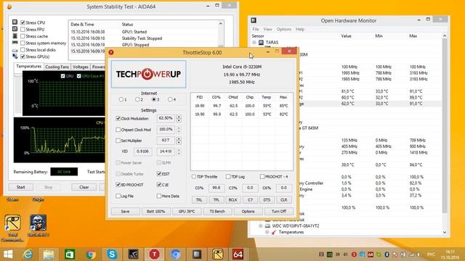465x261 pixels.
Task: Open Total Commander desktop shortcut
Action: point(12,228)
